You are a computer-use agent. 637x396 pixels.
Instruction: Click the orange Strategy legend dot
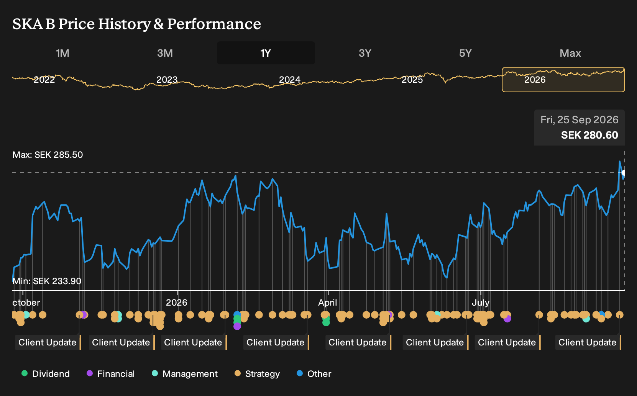238,373
